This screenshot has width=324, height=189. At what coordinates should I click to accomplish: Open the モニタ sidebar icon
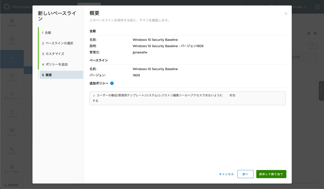[x=12, y=39]
